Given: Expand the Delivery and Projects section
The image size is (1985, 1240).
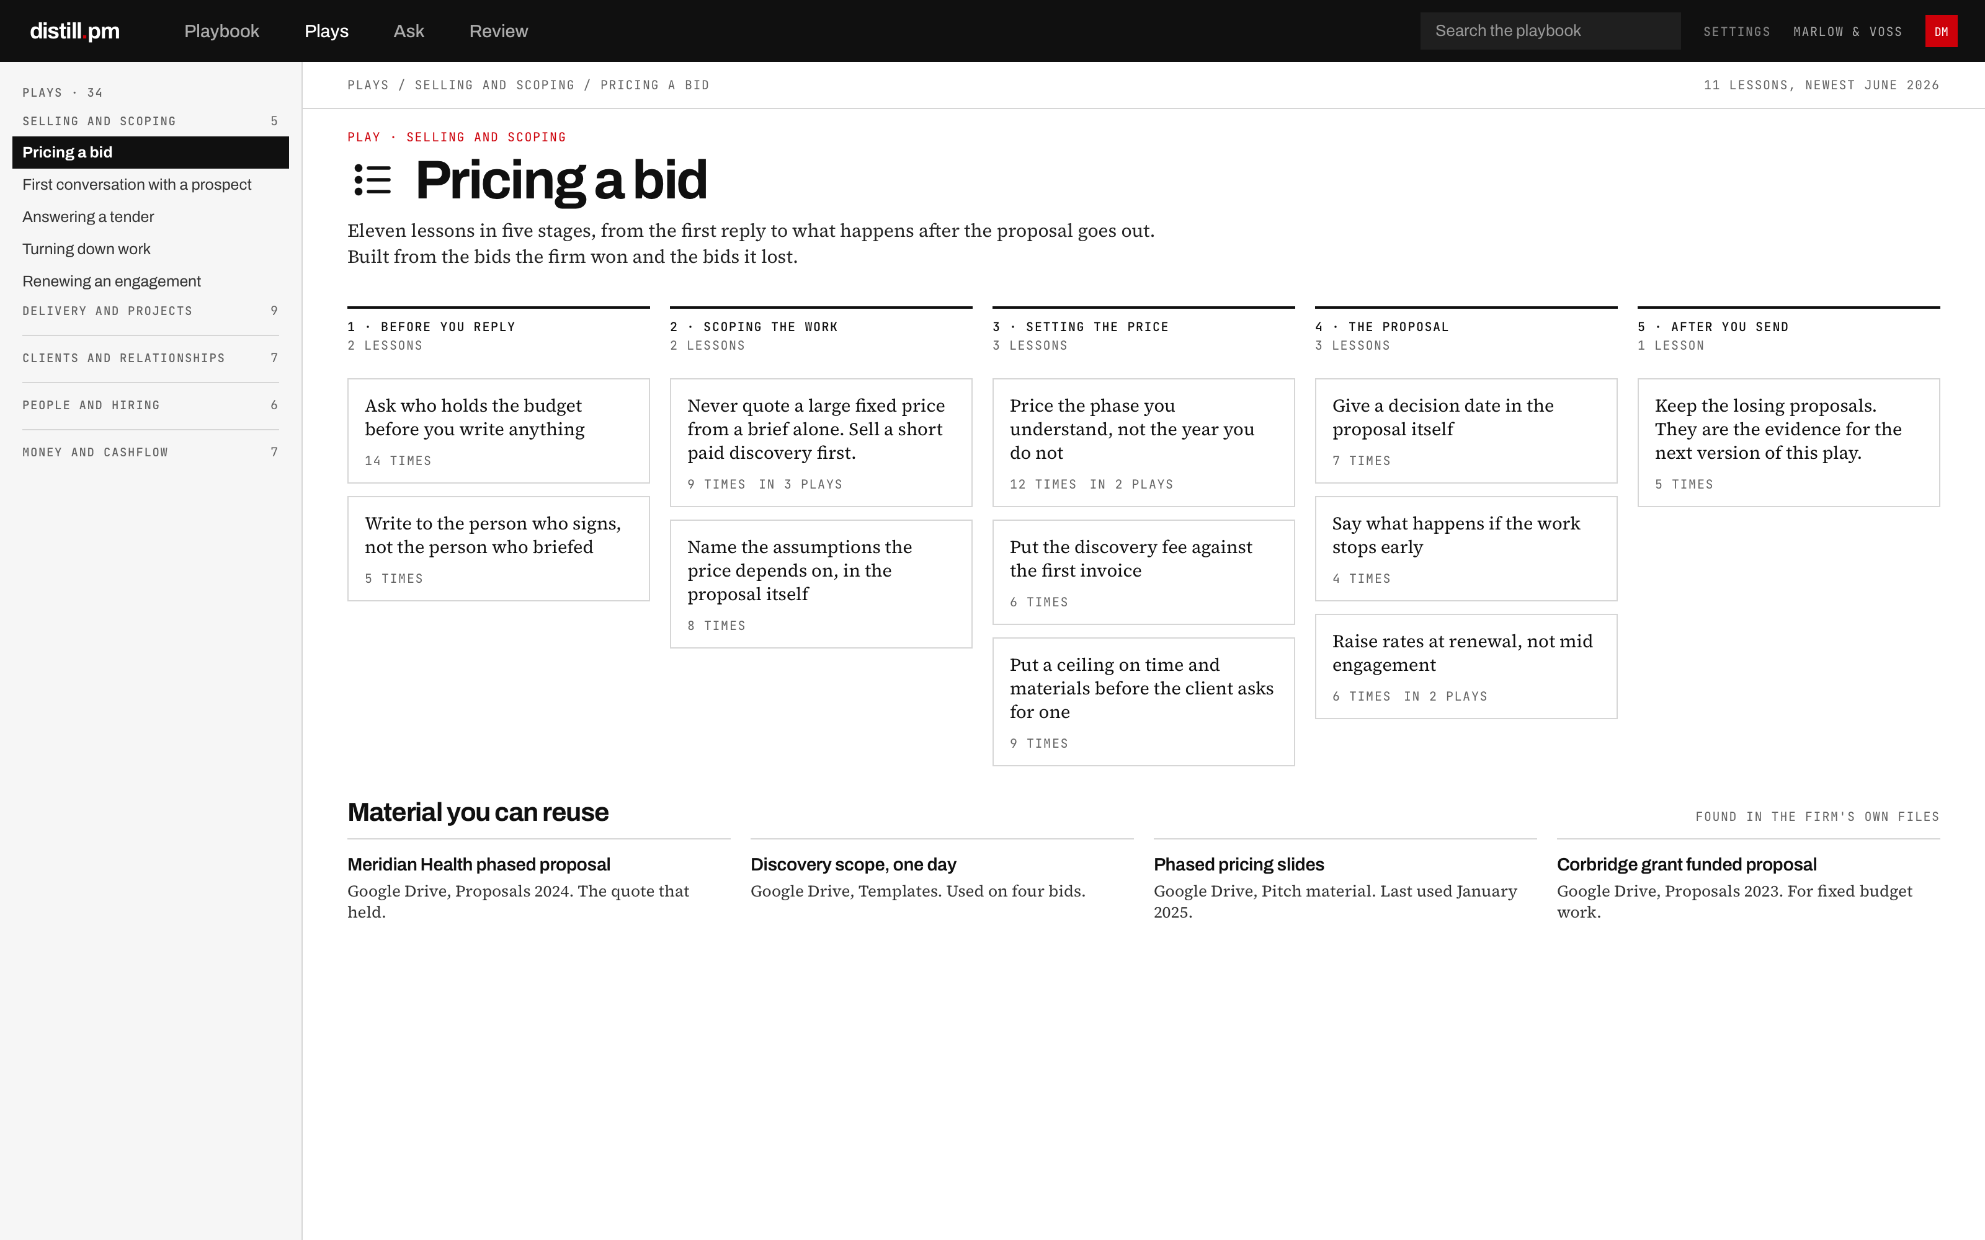Looking at the screenshot, I should tap(150, 311).
